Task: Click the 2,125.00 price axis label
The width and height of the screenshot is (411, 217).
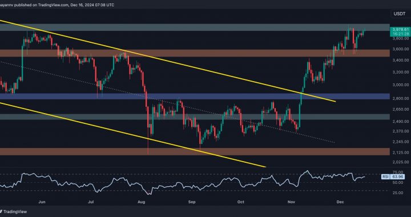Action: 400,152
